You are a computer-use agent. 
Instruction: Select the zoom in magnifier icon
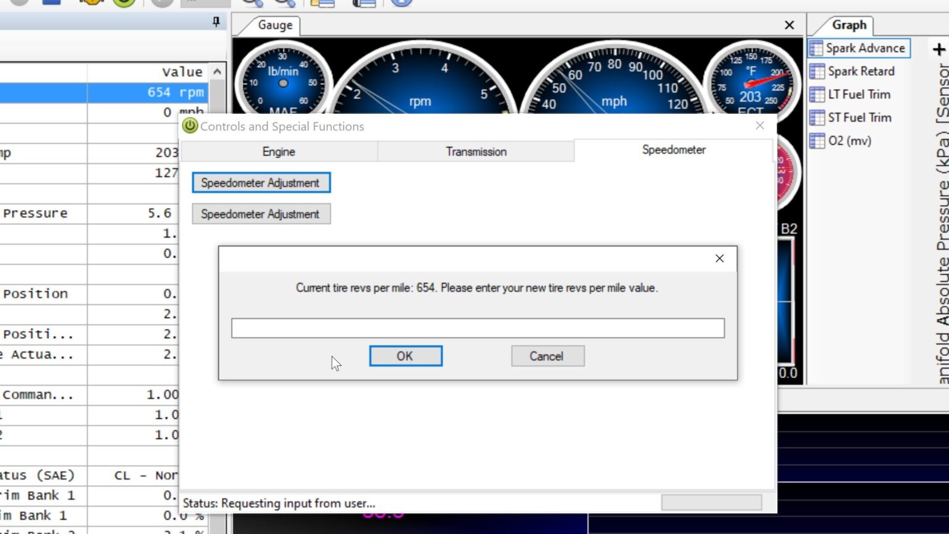[250, 2]
